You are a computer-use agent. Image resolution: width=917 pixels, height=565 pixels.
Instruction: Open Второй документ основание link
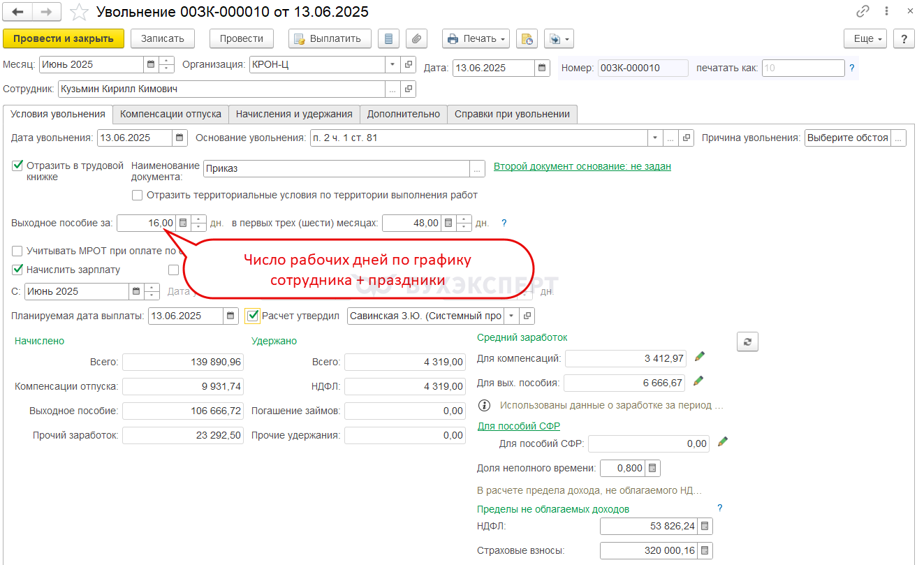pos(582,166)
